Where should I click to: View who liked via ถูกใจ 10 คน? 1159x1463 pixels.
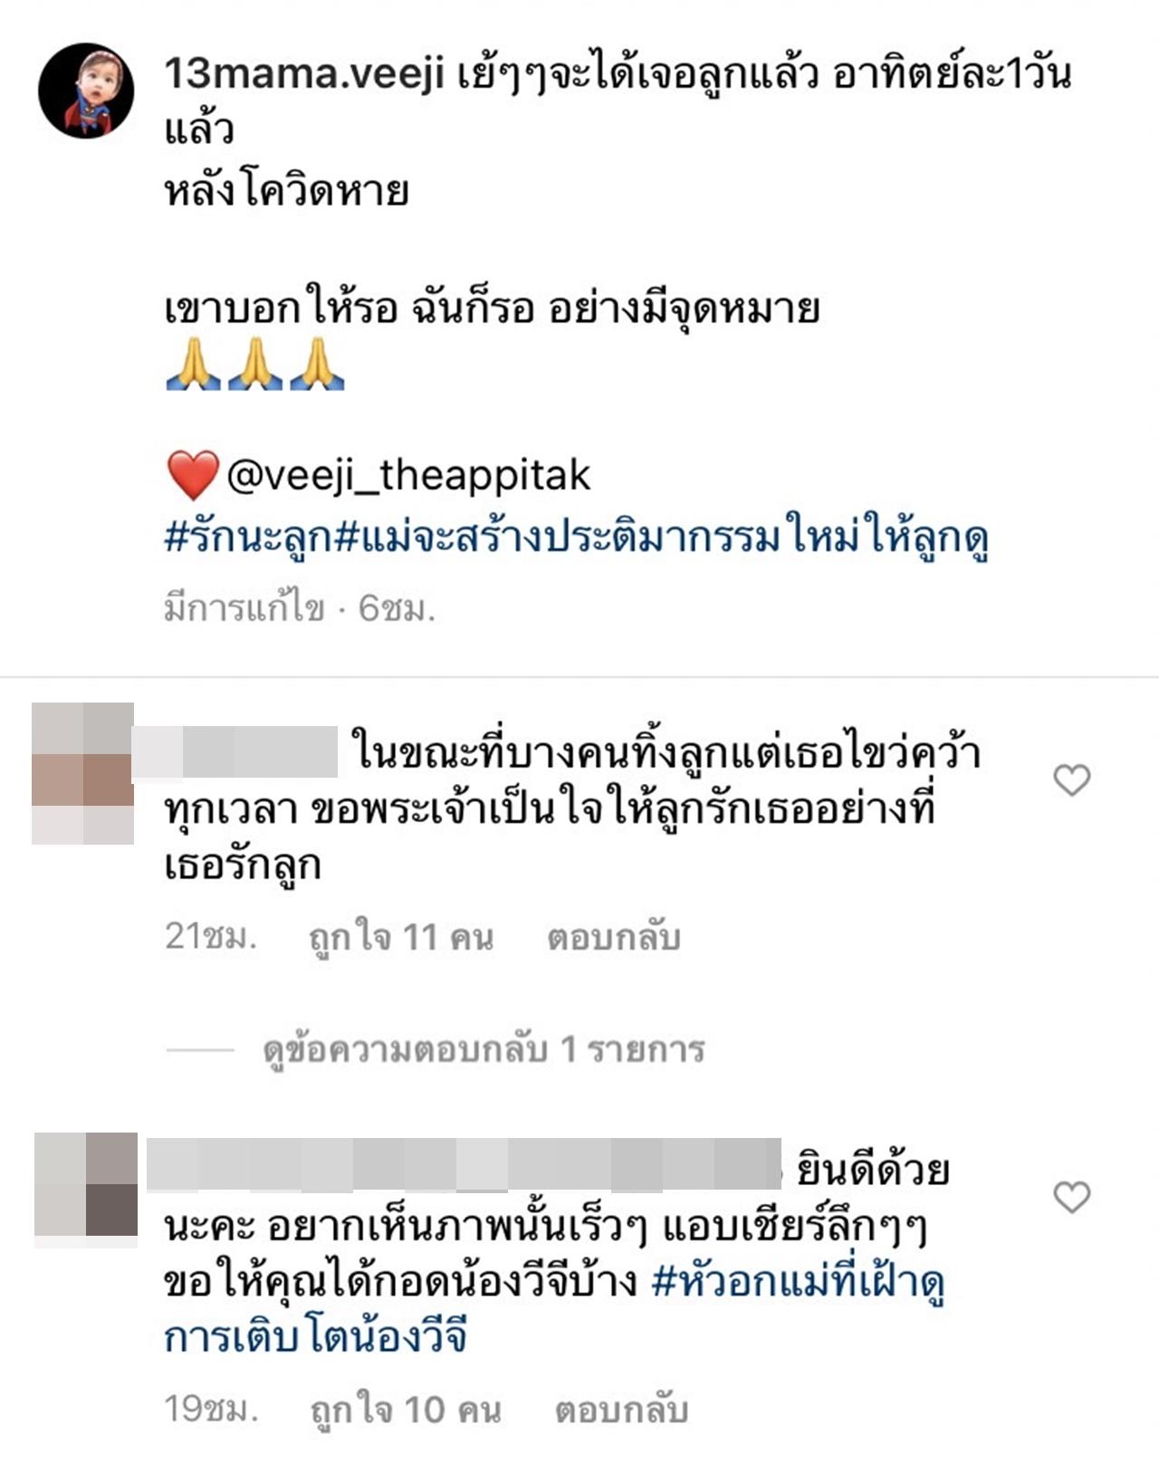pyautogui.click(x=405, y=1410)
